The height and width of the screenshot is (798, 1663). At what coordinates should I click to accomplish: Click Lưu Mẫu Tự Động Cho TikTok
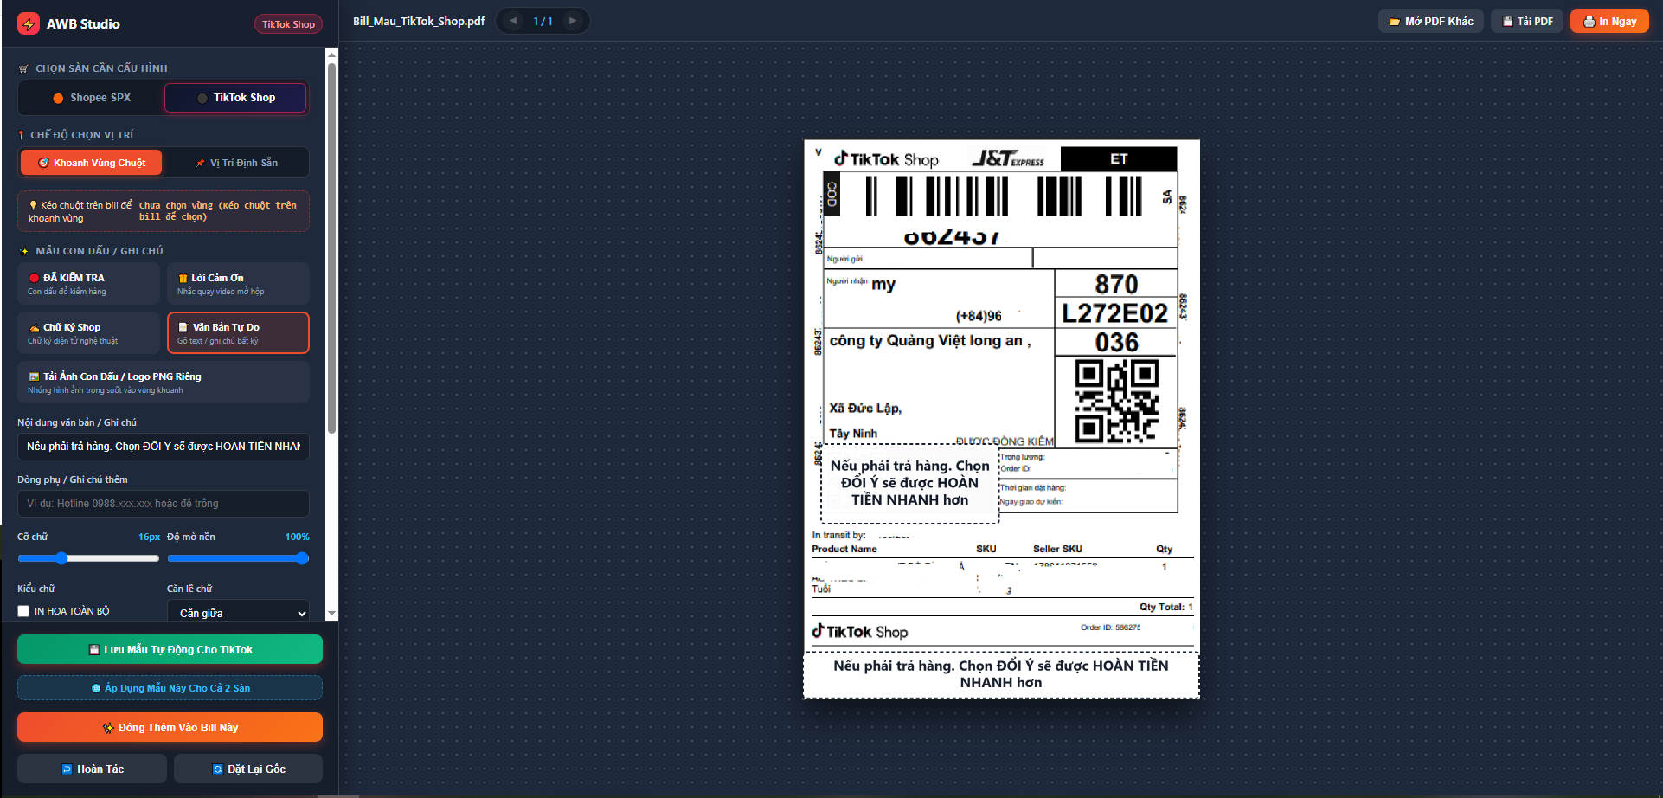click(170, 649)
